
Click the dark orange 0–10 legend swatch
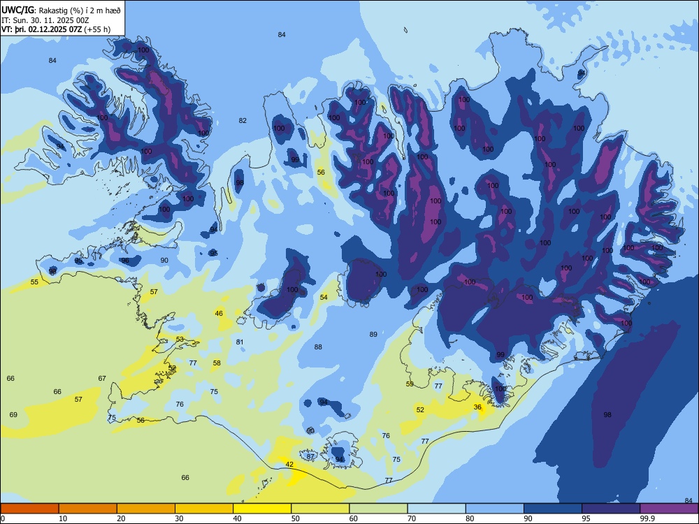coord(29,509)
